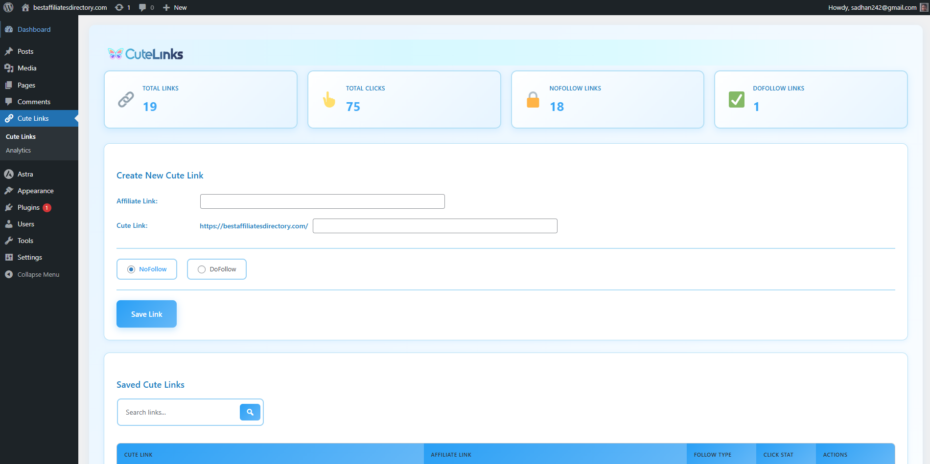This screenshot has width=930, height=464.
Task: Click the comments bubble icon in the admin bar
Action: coord(142,7)
